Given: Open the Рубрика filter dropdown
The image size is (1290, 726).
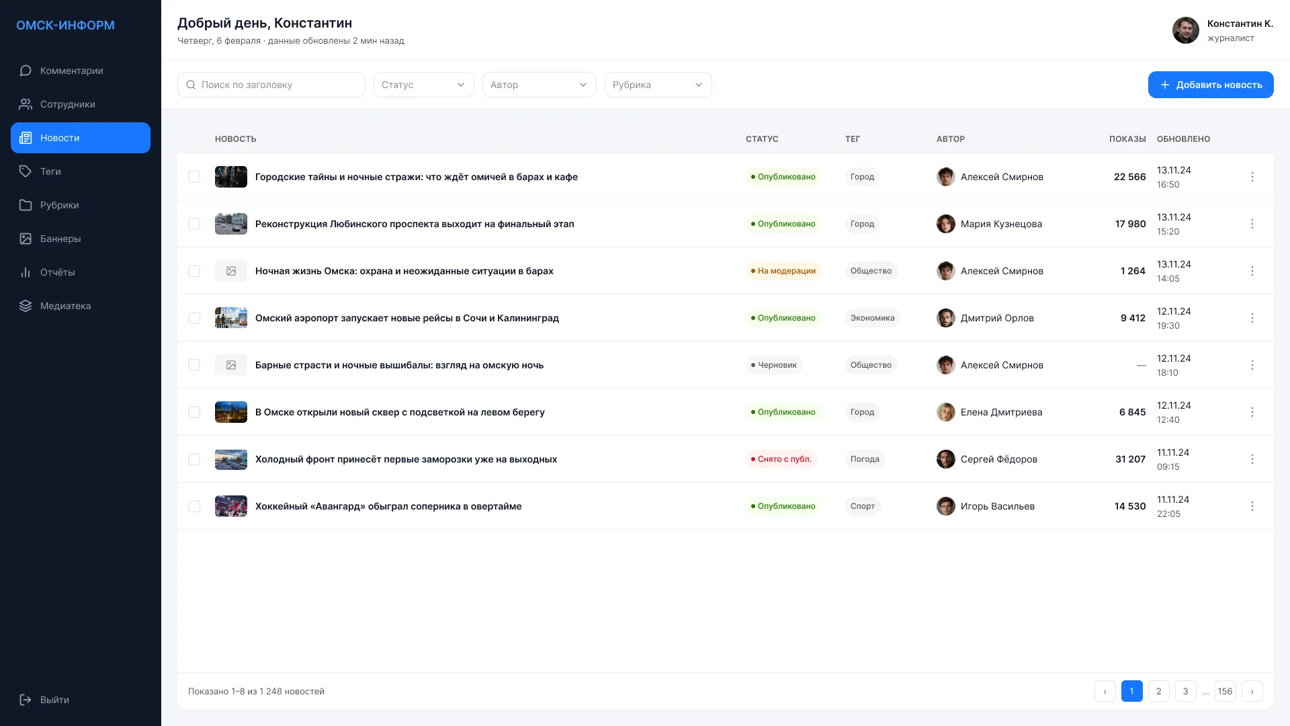Looking at the screenshot, I should coord(658,85).
